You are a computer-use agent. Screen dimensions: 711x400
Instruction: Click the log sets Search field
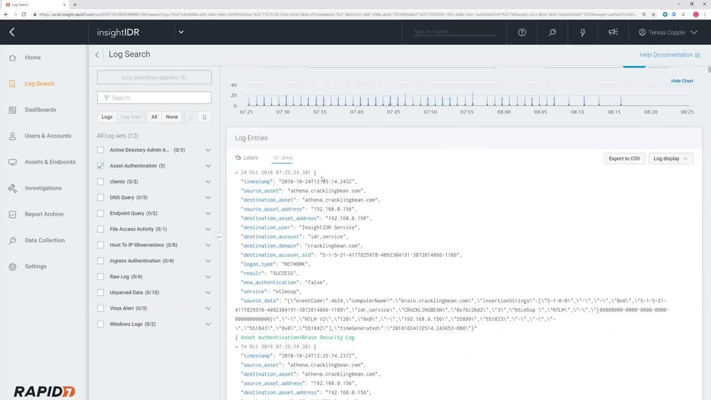tap(154, 98)
